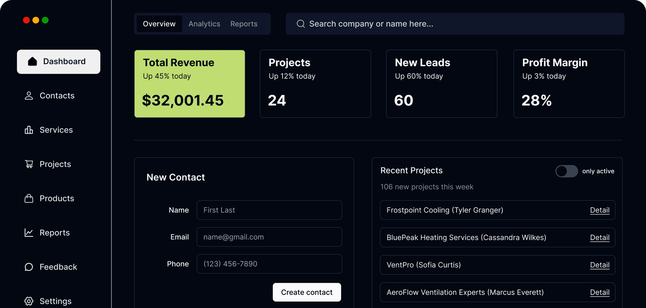Click the Frostpoint Cooling (Tyler Granger) row text
The image size is (646, 308).
pyautogui.click(x=445, y=210)
